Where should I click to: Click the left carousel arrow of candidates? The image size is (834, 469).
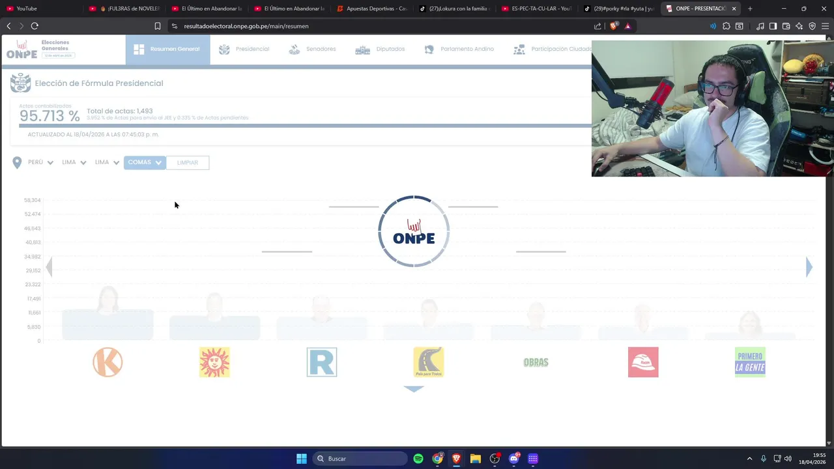(48, 267)
